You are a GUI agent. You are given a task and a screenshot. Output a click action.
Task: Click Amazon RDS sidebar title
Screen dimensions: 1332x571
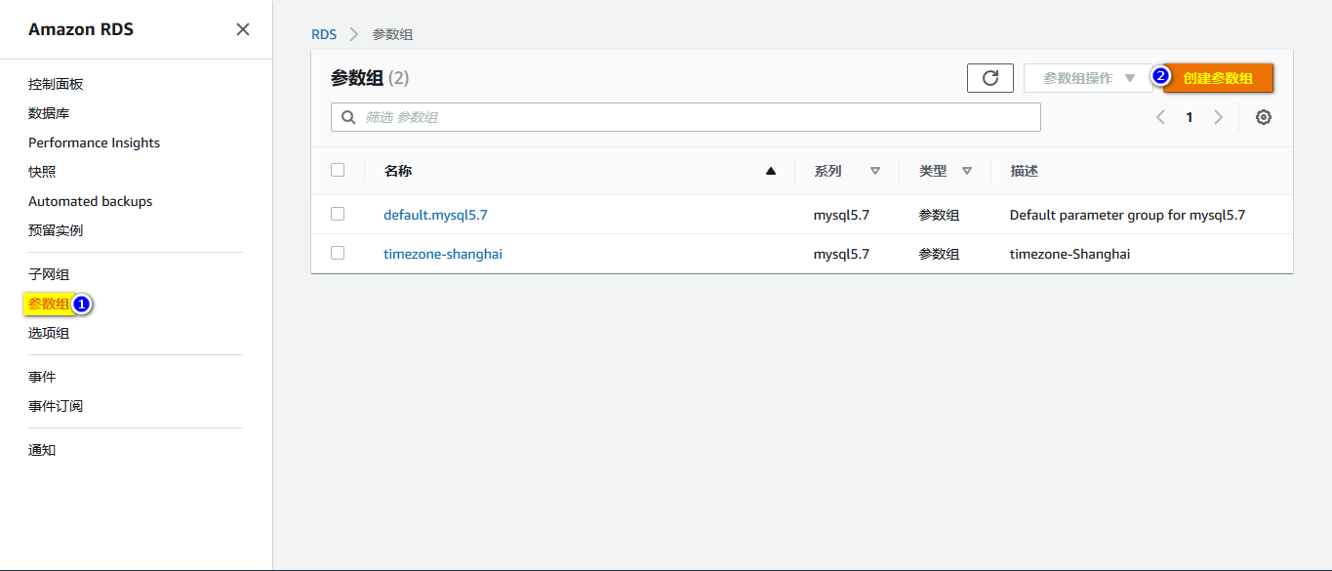point(81,29)
